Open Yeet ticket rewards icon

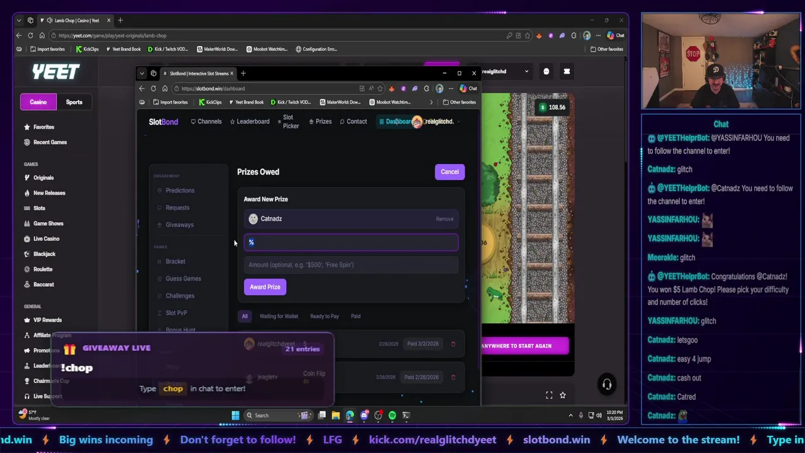coord(567,72)
